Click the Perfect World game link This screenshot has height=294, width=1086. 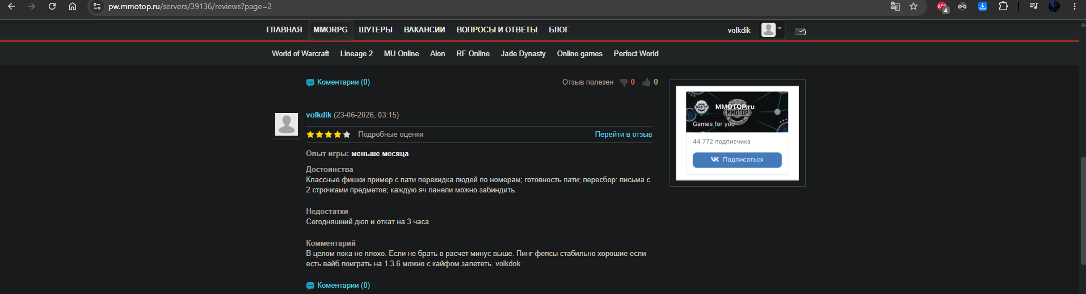click(636, 53)
